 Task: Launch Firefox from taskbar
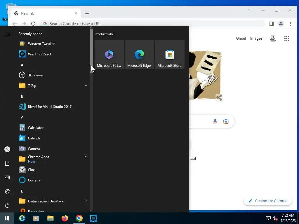65,218
